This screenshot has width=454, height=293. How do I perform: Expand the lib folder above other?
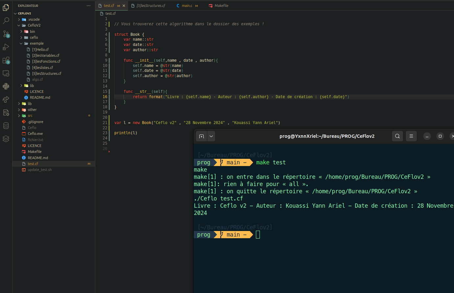coord(19,104)
